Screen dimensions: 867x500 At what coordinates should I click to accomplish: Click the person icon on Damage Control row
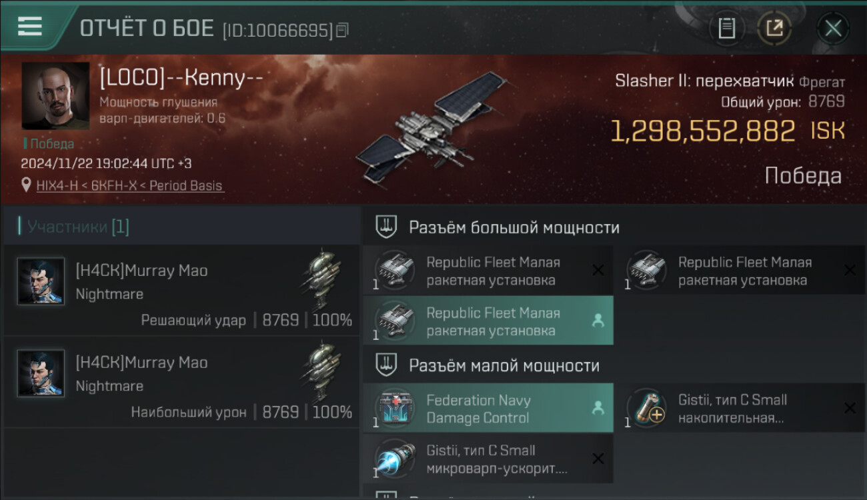(x=598, y=409)
